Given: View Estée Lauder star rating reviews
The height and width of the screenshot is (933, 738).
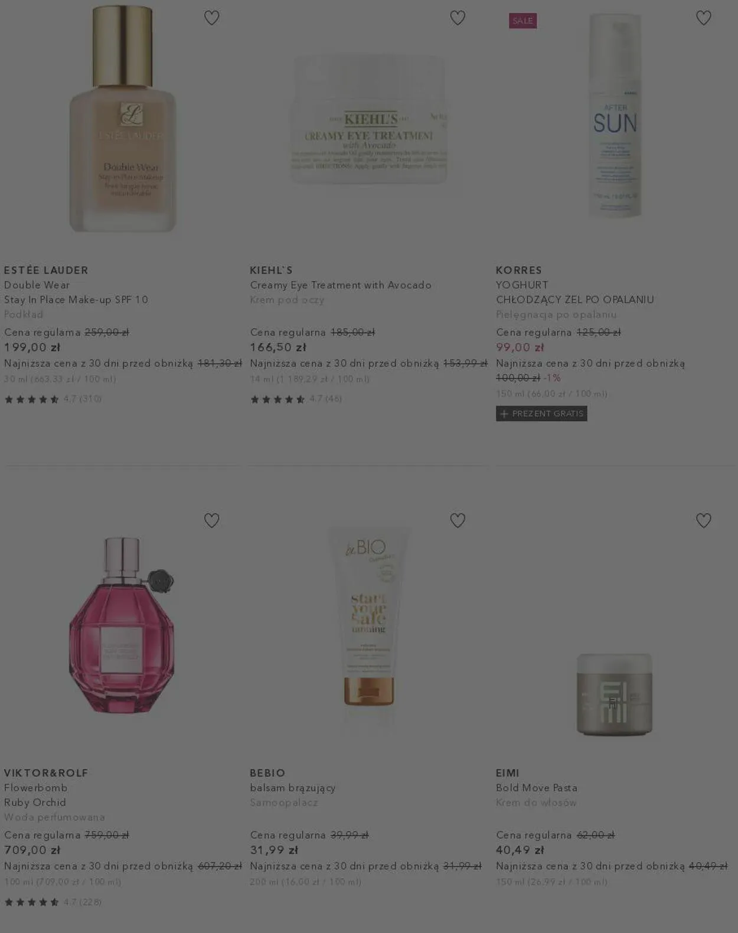Looking at the screenshot, I should click(x=53, y=399).
